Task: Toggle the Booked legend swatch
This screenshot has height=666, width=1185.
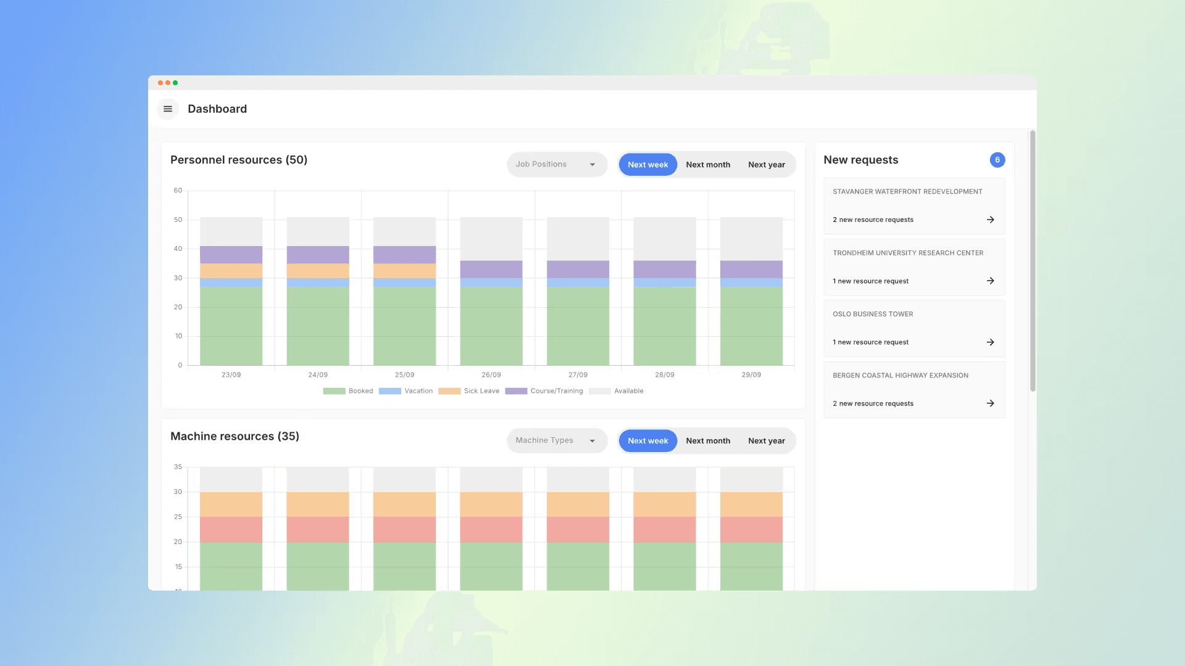Action: (334, 391)
